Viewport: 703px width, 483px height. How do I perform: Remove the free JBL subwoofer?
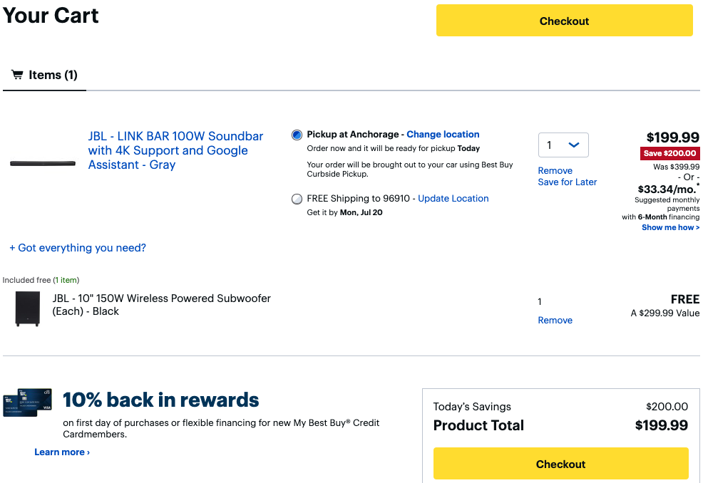tap(555, 320)
